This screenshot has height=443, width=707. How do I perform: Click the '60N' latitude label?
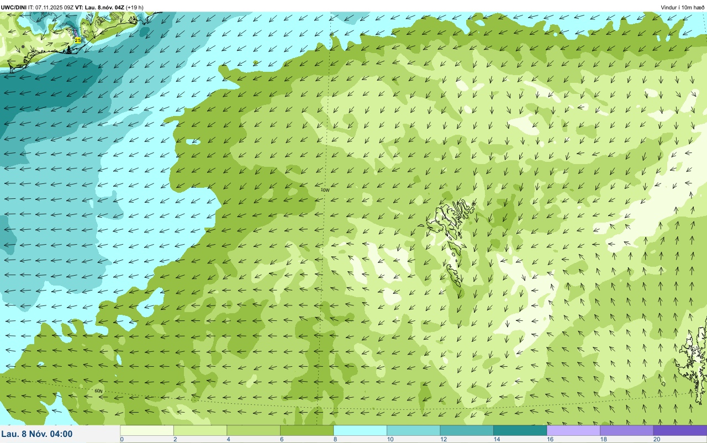pos(98,391)
